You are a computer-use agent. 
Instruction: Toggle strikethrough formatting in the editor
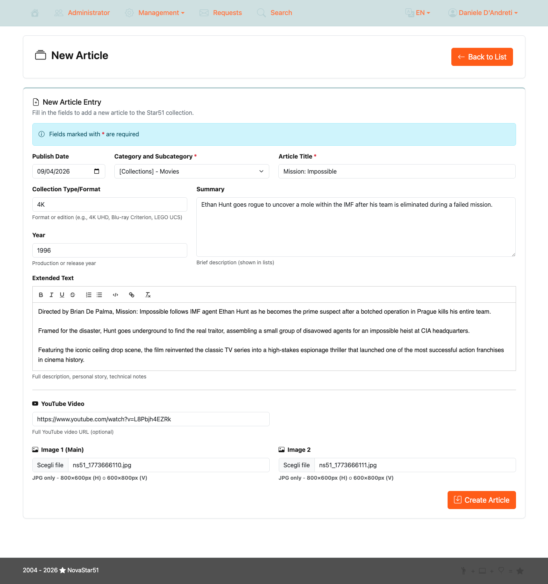pos(73,295)
